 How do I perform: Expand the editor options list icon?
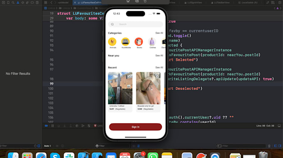point(273,2)
